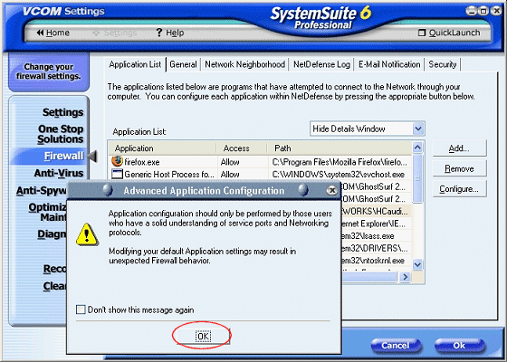Click the Application column header
The image size is (507, 362).
(162, 148)
